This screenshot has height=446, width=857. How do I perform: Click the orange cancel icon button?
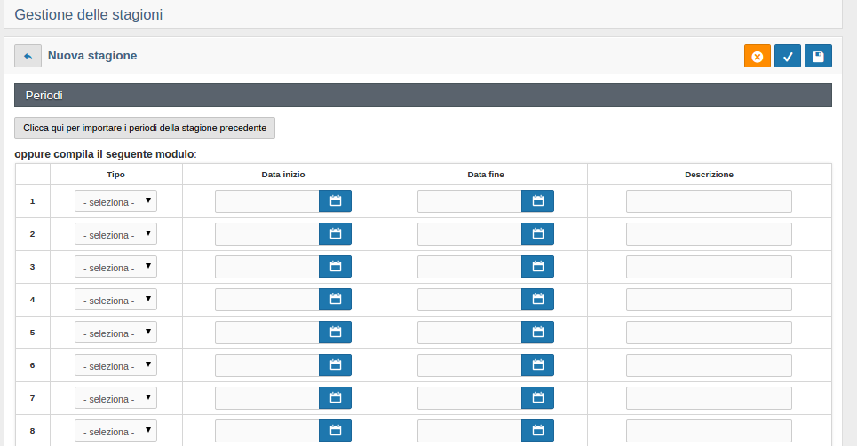point(757,56)
